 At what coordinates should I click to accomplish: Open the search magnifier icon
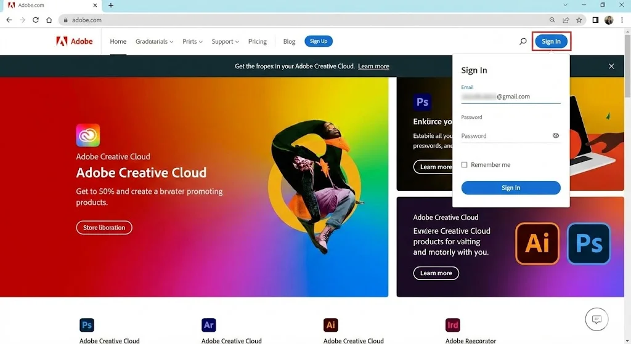tap(523, 41)
